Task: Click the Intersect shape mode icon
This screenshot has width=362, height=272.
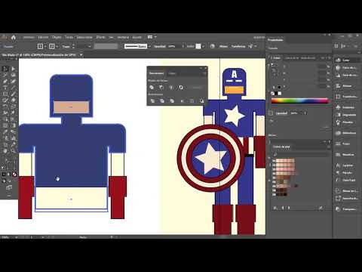Action: 171,88
